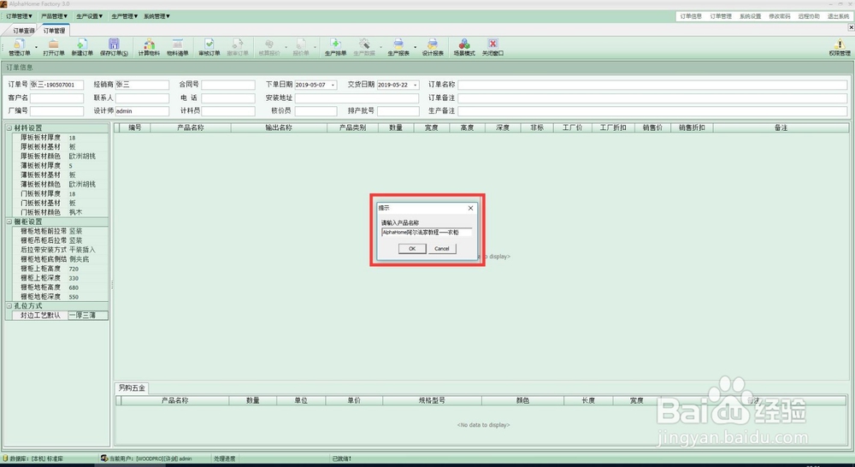Screen dimensions: 855x467
Task: Select the 厚板板材颜色 row
Action: (x=60, y=156)
